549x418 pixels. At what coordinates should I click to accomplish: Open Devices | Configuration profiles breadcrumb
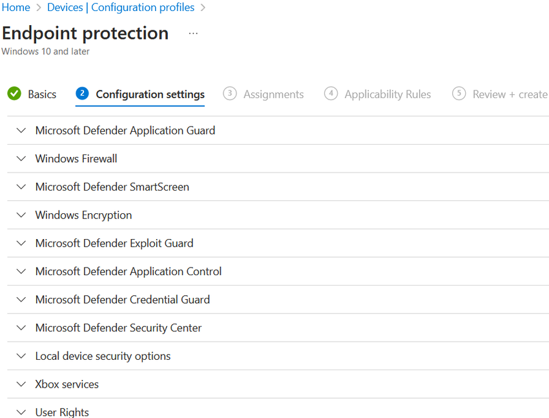coord(121,7)
